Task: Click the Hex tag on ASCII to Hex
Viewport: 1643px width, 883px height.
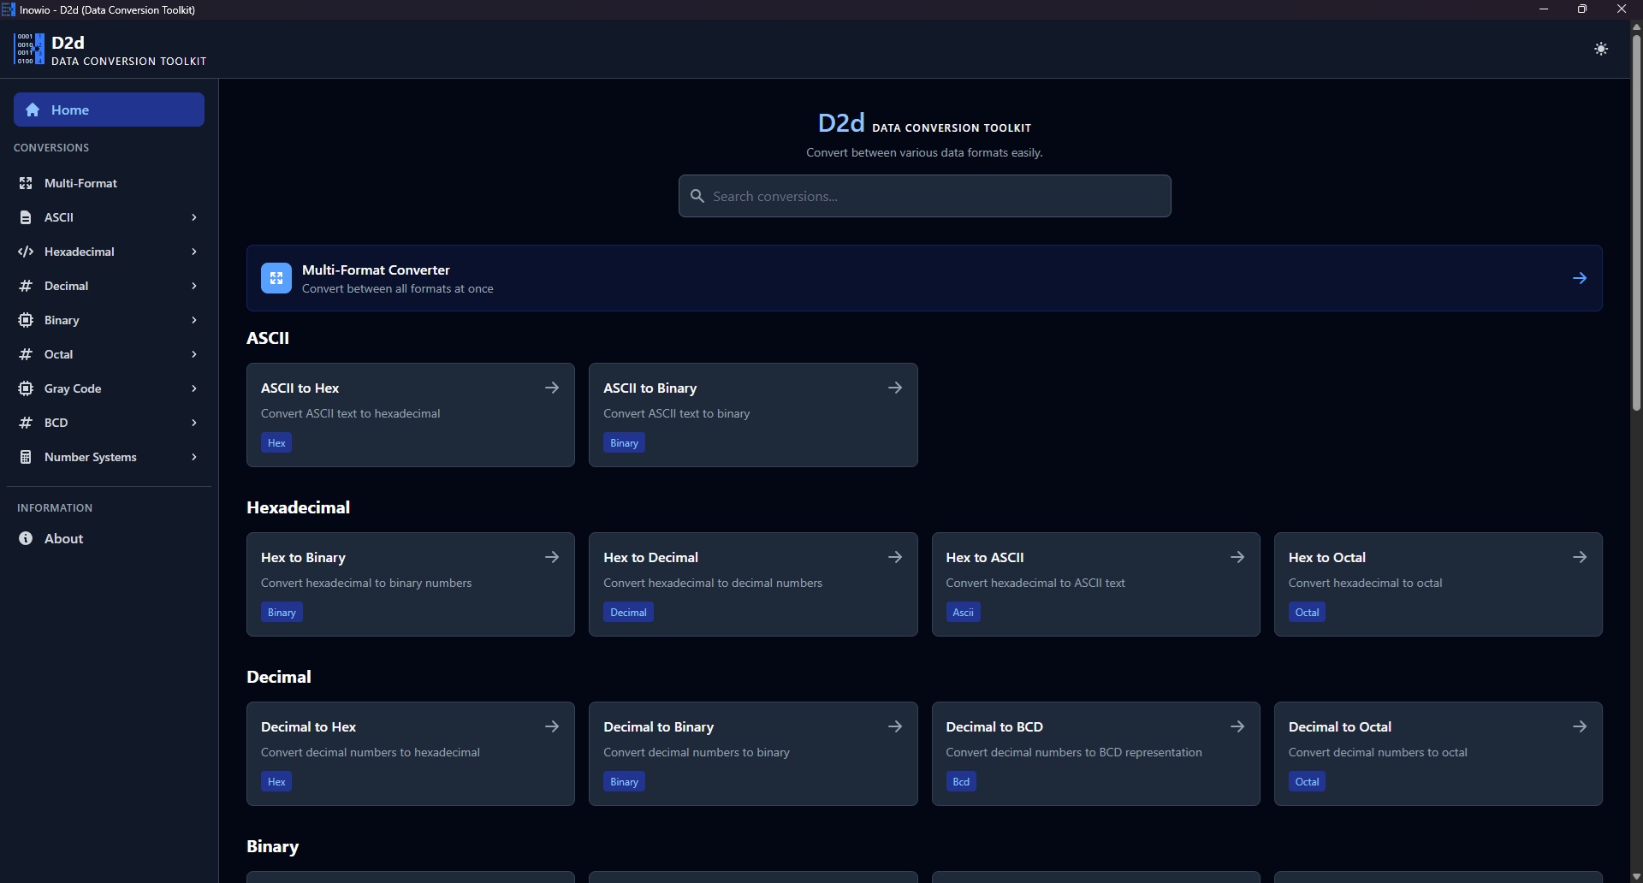Action: pos(276,442)
